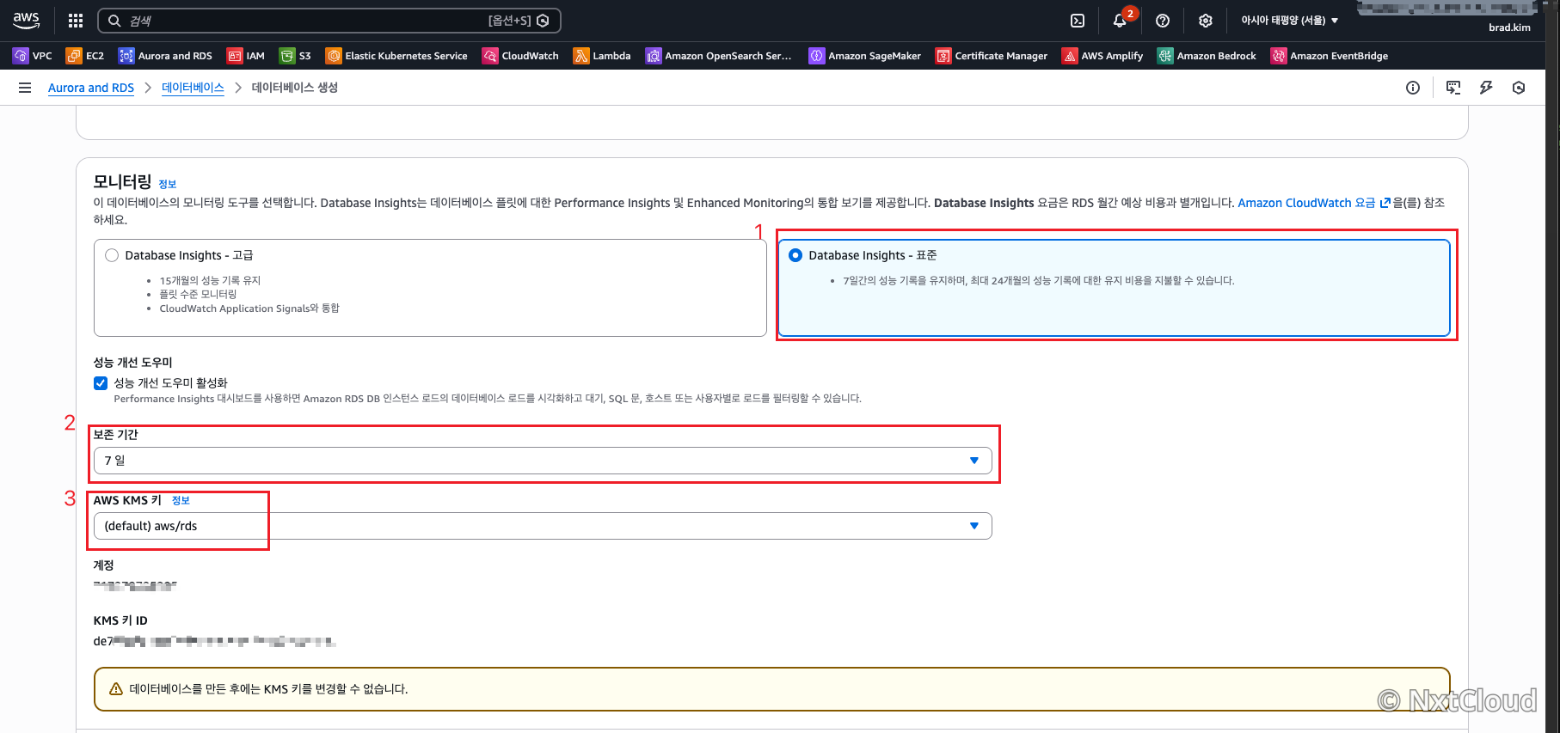The height and width of the screenshot is (733, 1560).
Task: Open the Aurora and RDS shortcut
Action: (x=165, y=56)
